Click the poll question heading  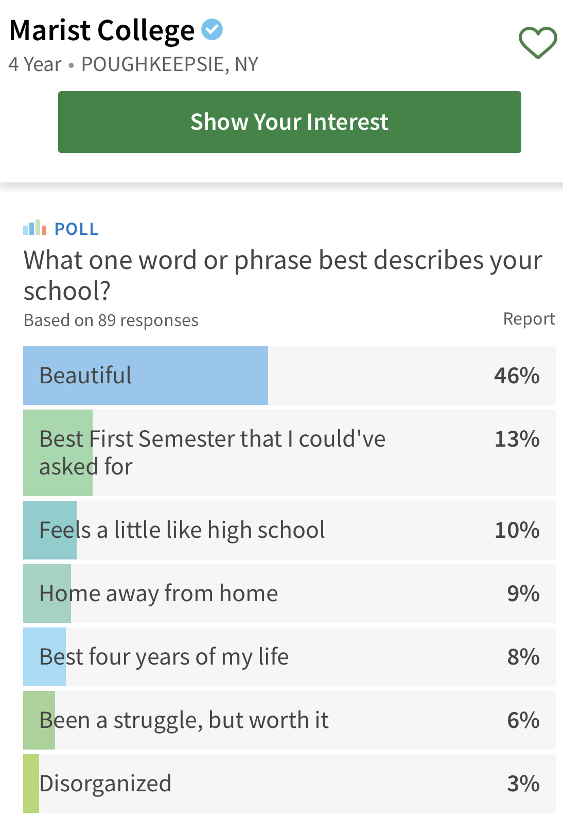pos(283,275)
